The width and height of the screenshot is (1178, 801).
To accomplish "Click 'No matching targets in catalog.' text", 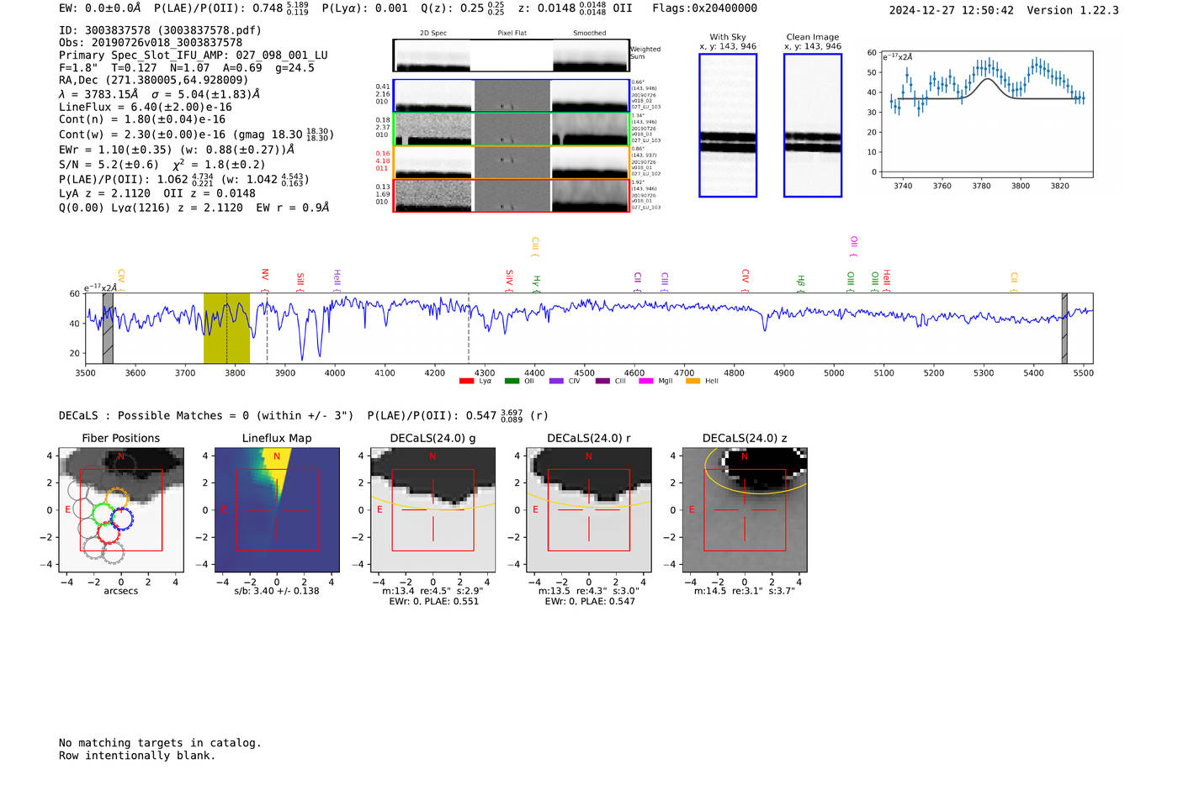I will pyautogui.click(x=160, y=743).
